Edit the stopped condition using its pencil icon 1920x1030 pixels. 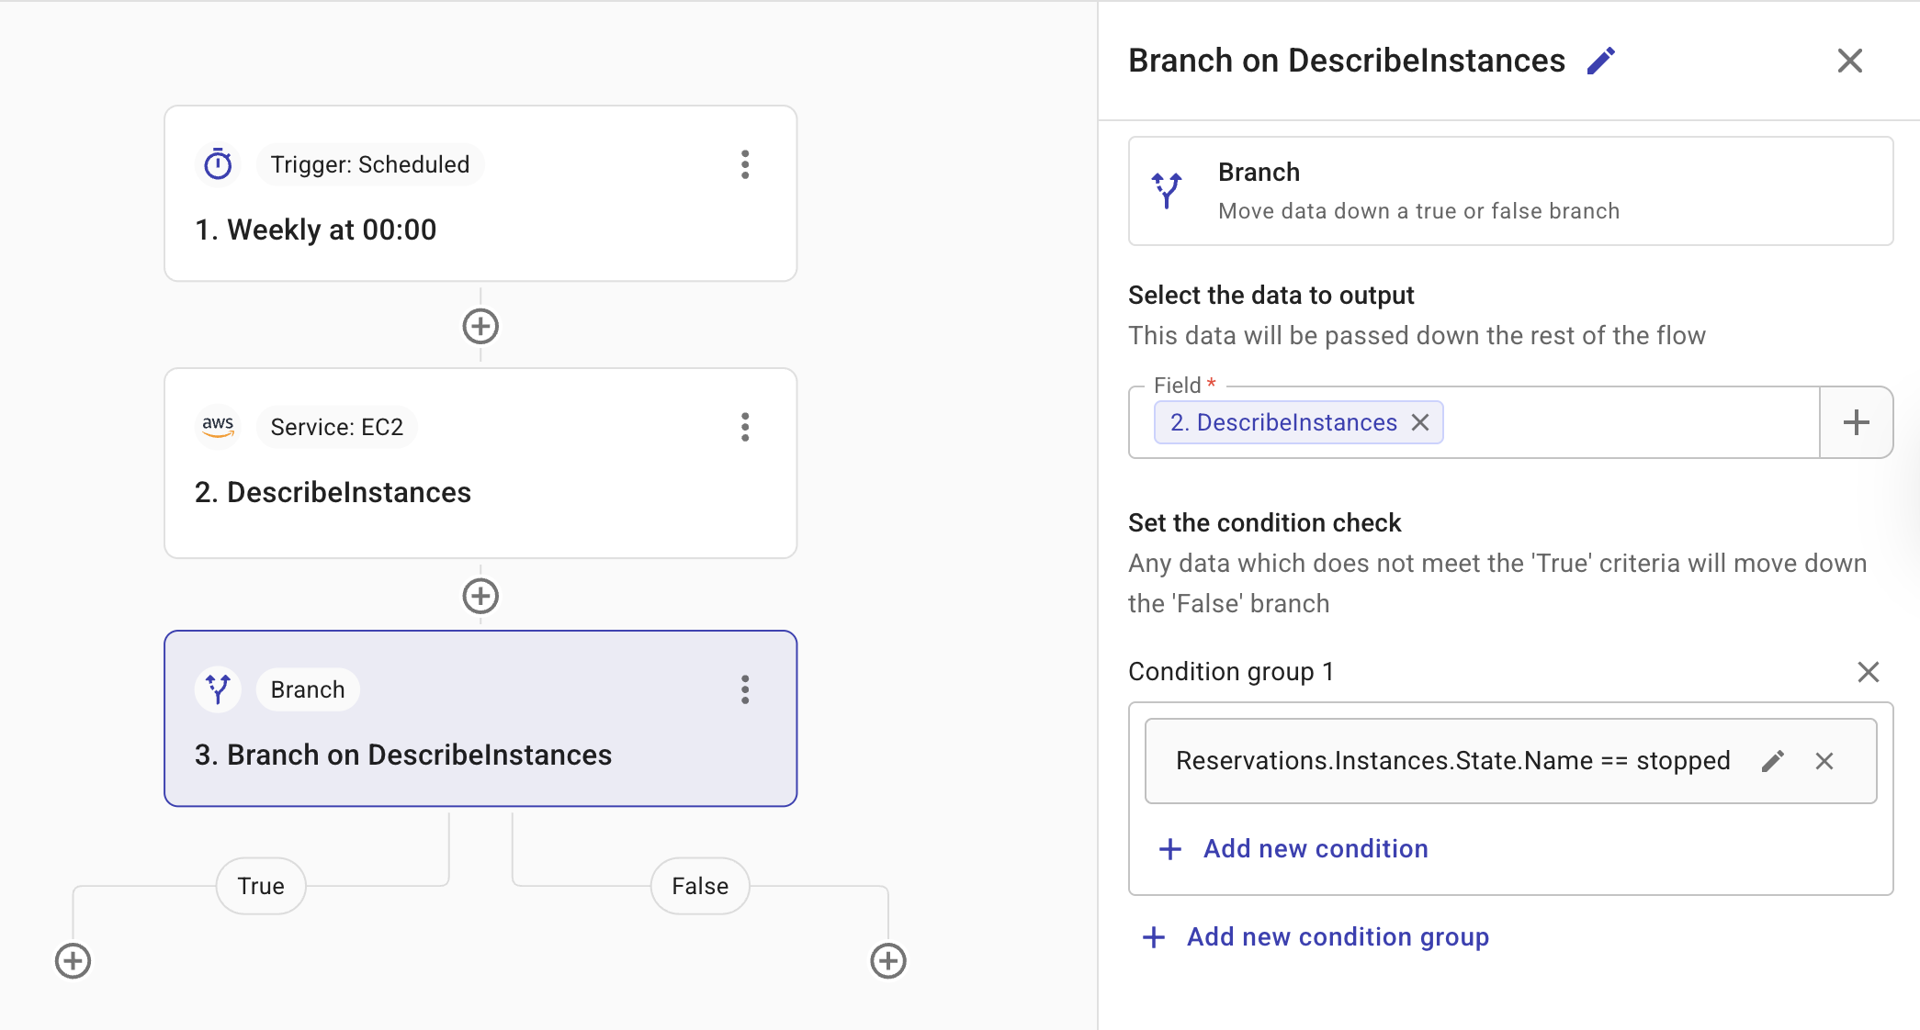point(1773,761)
